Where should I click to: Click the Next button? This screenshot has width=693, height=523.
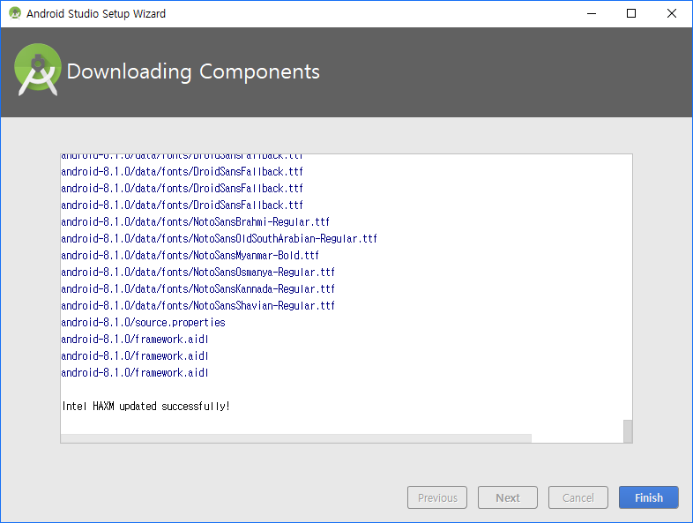tap(507, 497)
